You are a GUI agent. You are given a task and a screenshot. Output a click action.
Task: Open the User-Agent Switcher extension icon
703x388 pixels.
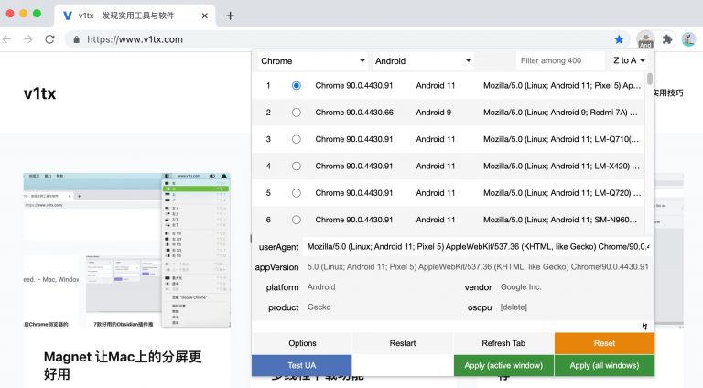pos(645,40)
